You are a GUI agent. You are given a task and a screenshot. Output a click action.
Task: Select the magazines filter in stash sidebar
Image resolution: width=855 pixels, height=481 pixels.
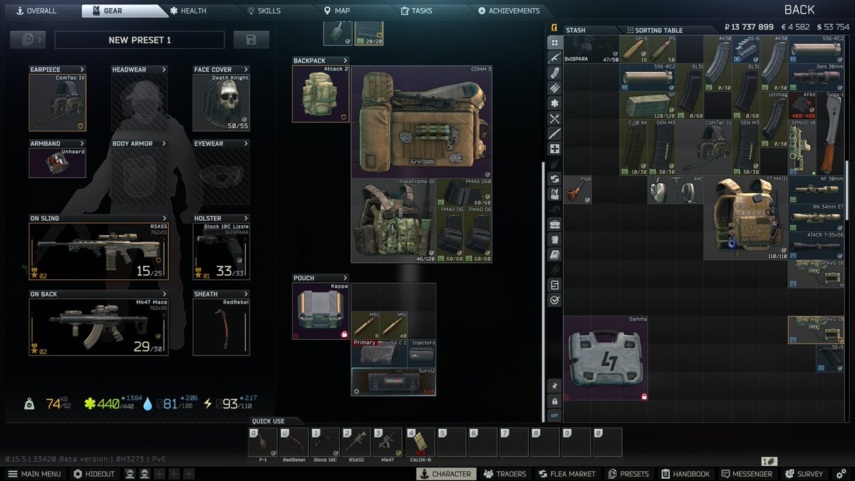pos(554,73)
